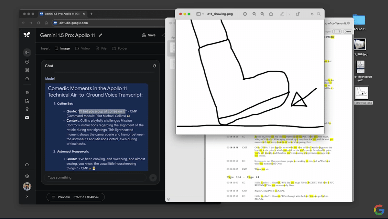Show more Preview toolbar items
Viewport: 388px width, 219px height.
click(x=312, y=14)
